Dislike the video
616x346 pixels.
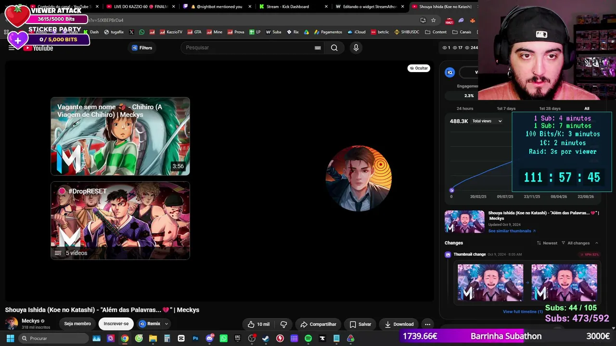(x=284, y=324)
